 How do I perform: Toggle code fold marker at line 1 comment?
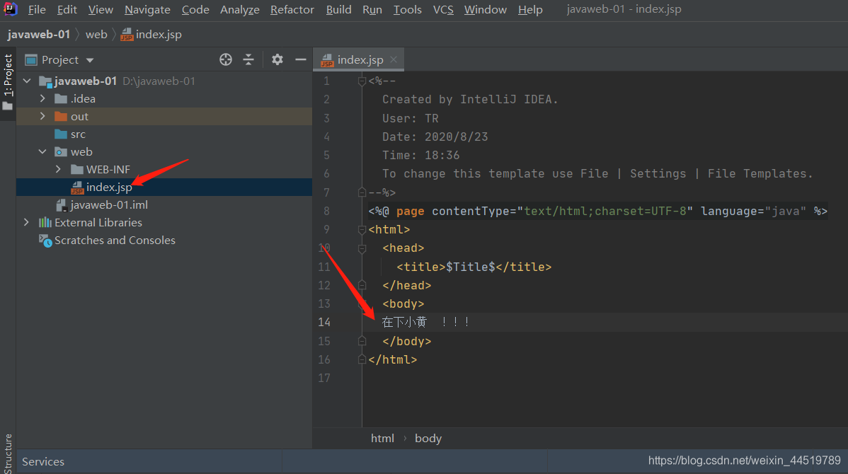click(x=362, y=81)
